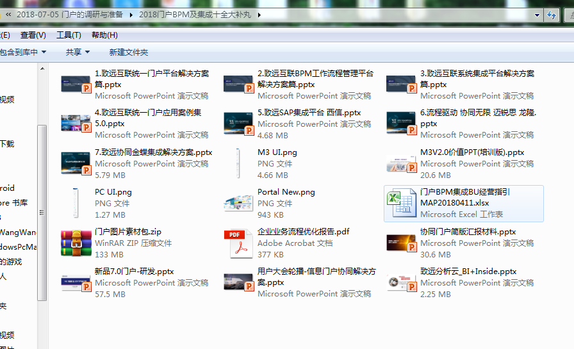This screenshot has width=574, height=349.
Task: Open the address bar history dropdown arrow
Action: point(536,14)
